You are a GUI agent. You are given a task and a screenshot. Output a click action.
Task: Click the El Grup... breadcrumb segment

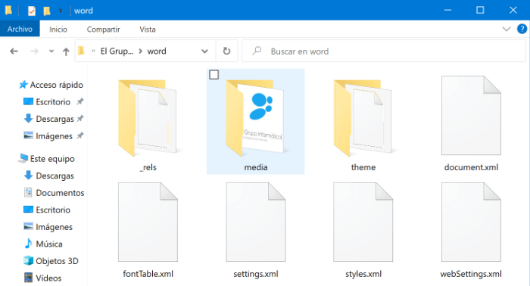pyautogui.click(x=117, y=51)
